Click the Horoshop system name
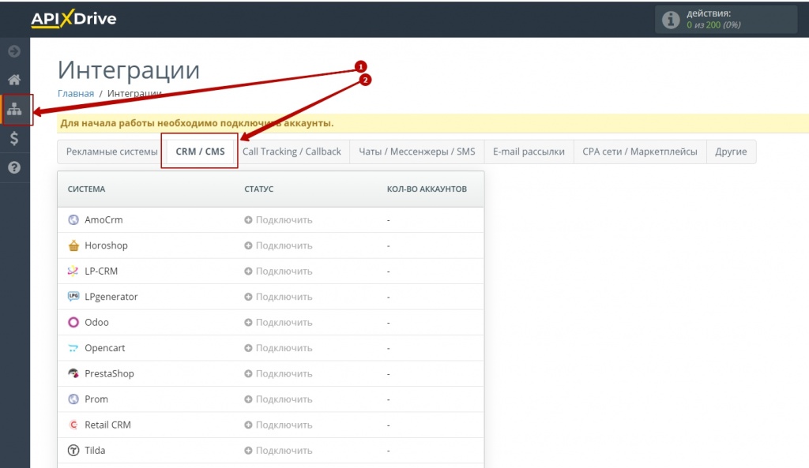The image size is (809, 468). (x=107, y=245)
